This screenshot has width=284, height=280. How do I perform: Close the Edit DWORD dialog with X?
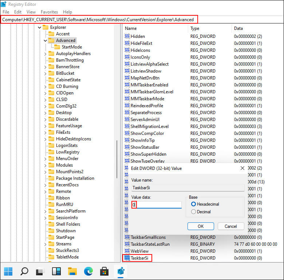pyautogui.click(x=242, y=168)
